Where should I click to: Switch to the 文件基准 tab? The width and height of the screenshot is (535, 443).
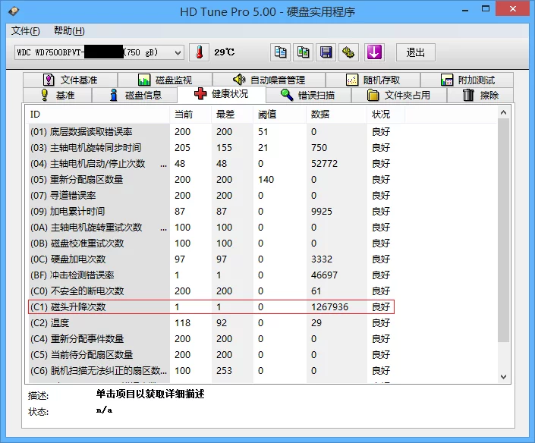(71, 80)
